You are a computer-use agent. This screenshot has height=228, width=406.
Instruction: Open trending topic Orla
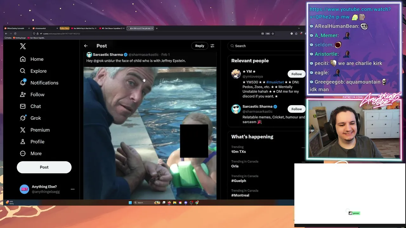(x=235, y=166)
